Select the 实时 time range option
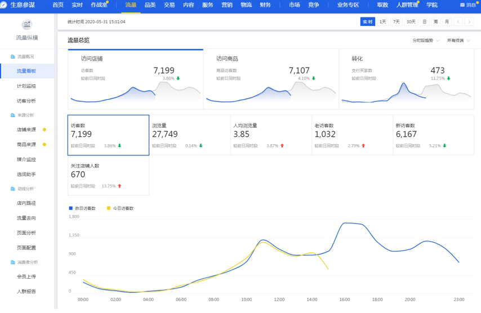 367,22
